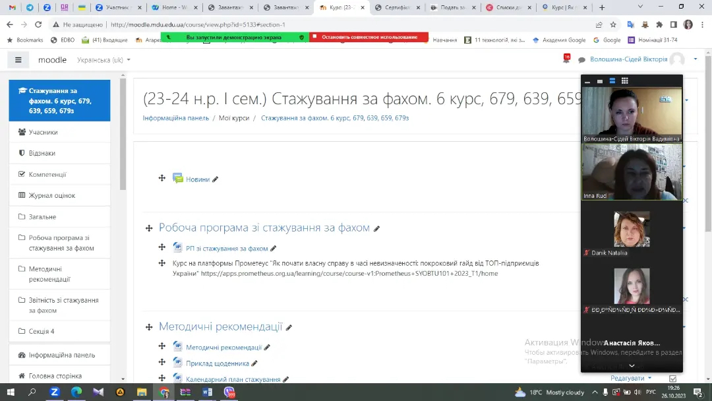Image resolution: width=712 pixels, height=401 pixels.
Task: Tick the completion checkbox beside Редагувати
Action: [672, 379]
